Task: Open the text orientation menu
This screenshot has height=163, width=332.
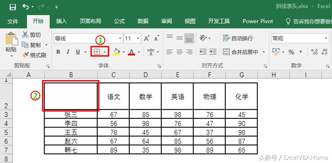Action: coord(205,38)
